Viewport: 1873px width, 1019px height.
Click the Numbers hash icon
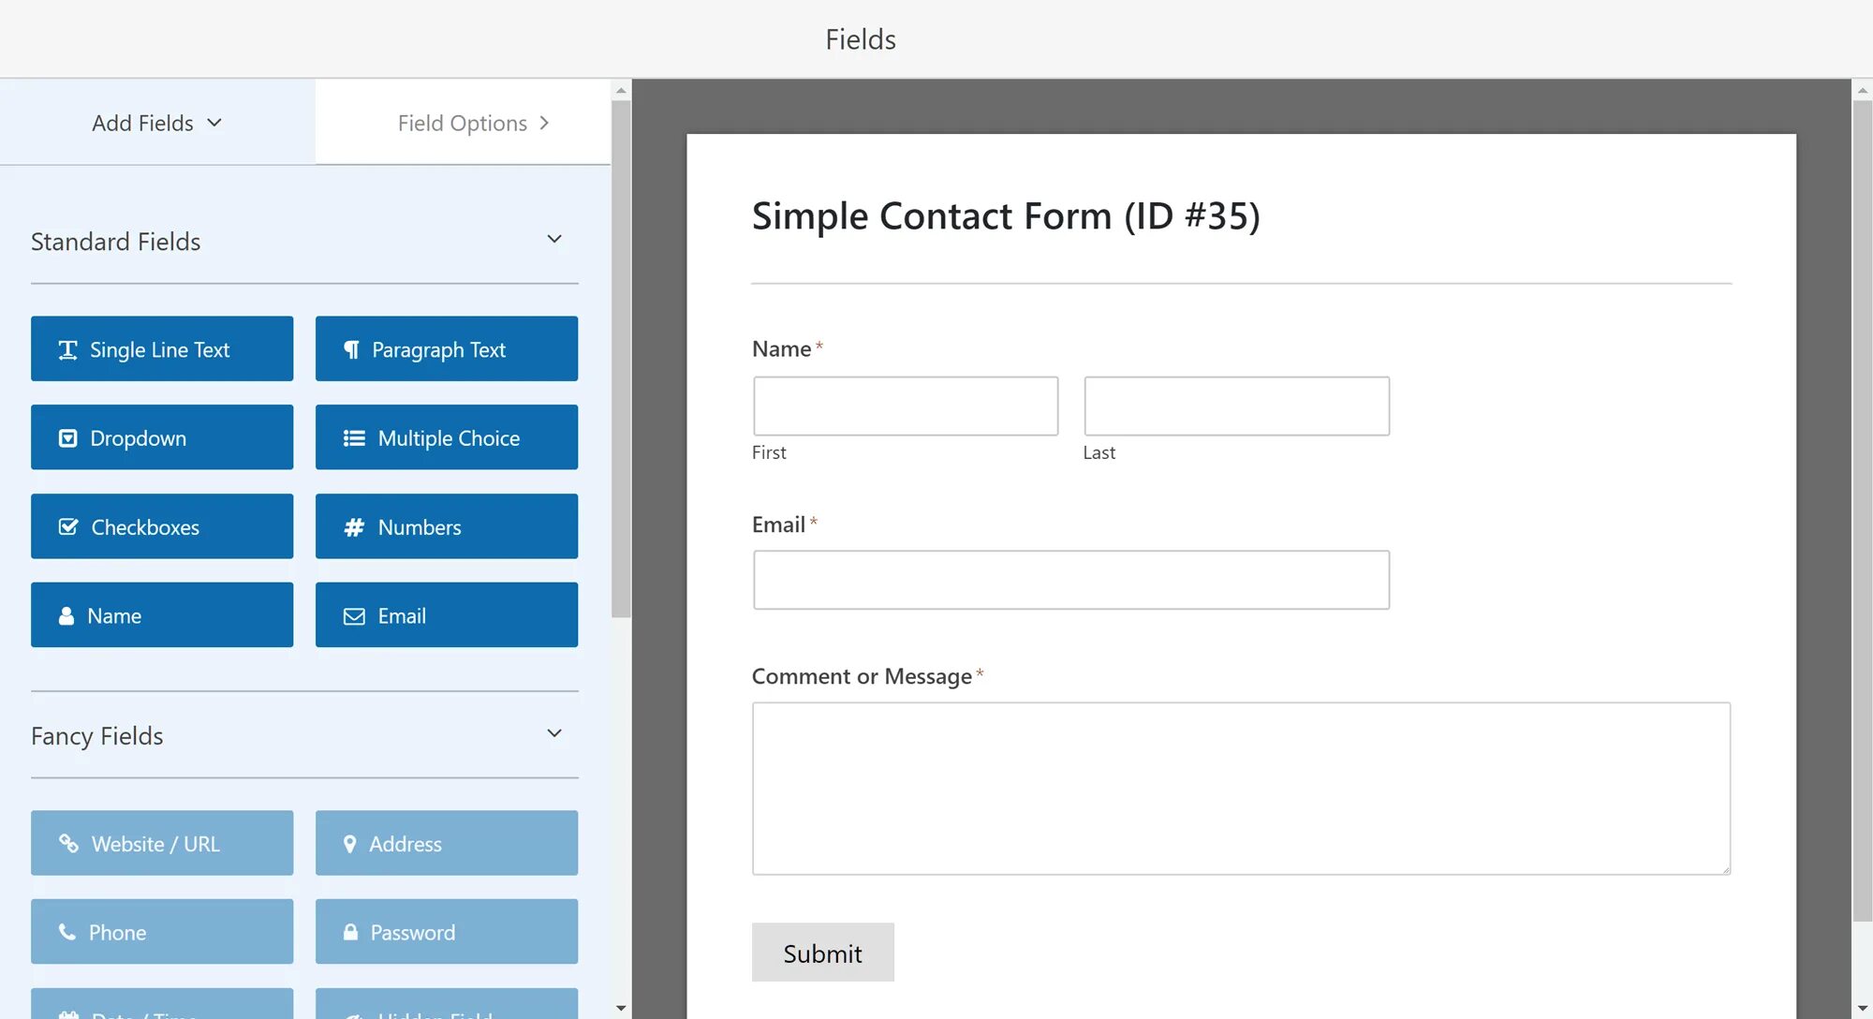[354, 527]
